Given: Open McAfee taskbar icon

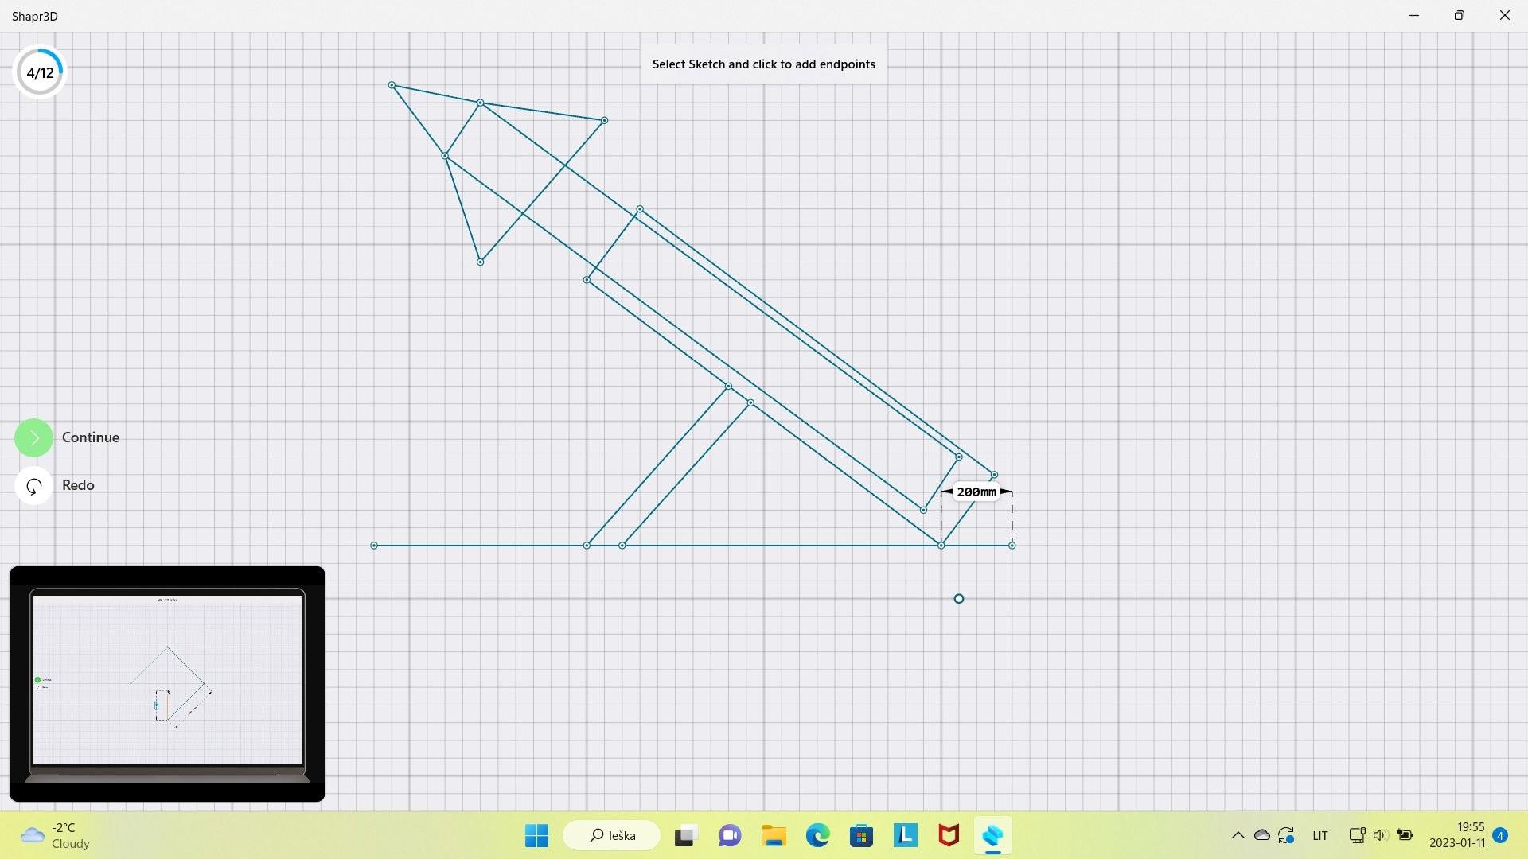Looking at the screenshot, I should tap(949, 835).
